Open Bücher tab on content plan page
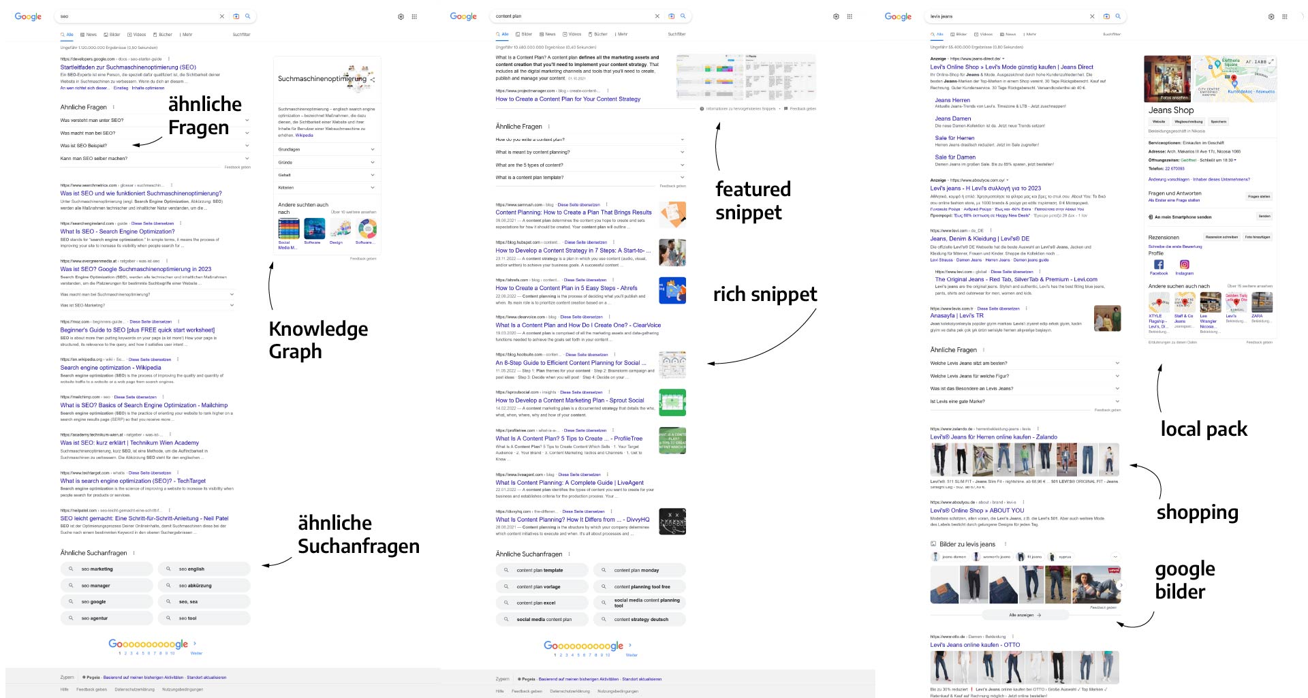Image resolution: width=1308 pixels, height=698 pixels. pyautogui.click(x=597, y=34)
